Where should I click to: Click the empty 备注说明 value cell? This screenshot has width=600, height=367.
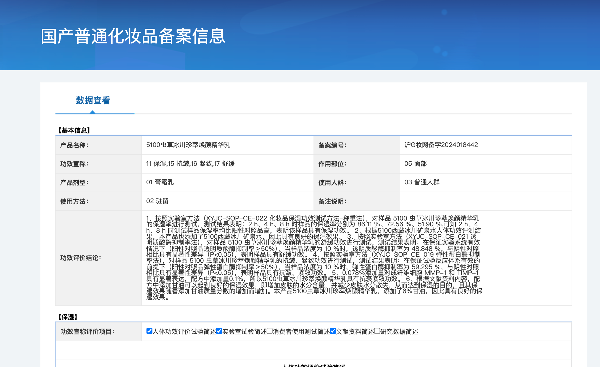pos(485,201)
